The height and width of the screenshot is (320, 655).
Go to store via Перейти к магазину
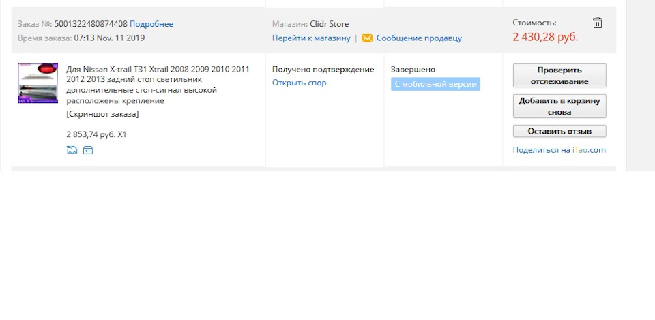point(311,38)
